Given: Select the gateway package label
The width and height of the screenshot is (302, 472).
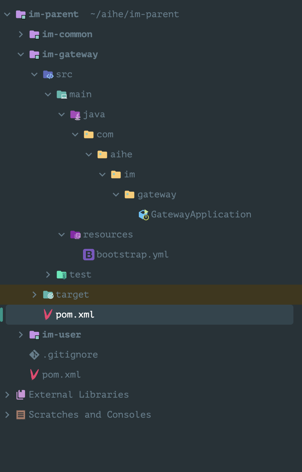Looking at the screenshot, I should tap(157, 195).
